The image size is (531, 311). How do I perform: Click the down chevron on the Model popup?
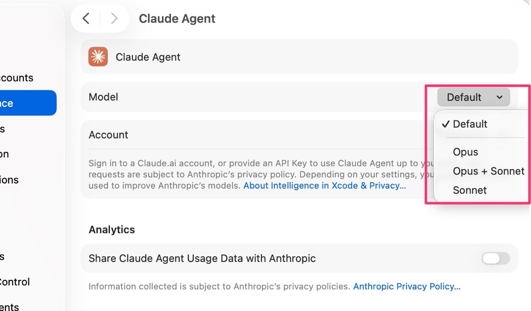point(499,97)
